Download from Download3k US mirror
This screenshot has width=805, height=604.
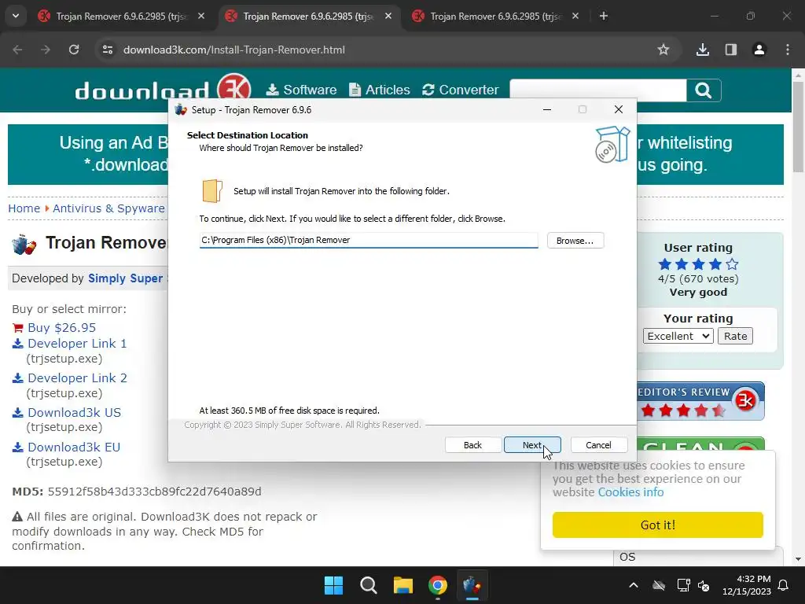coord(75,412)
